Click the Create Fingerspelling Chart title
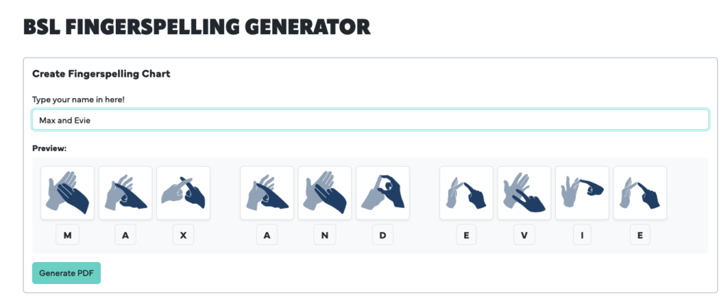Image resolution: width=728 pixels, height=306 pixels. (x=101, y=74)
